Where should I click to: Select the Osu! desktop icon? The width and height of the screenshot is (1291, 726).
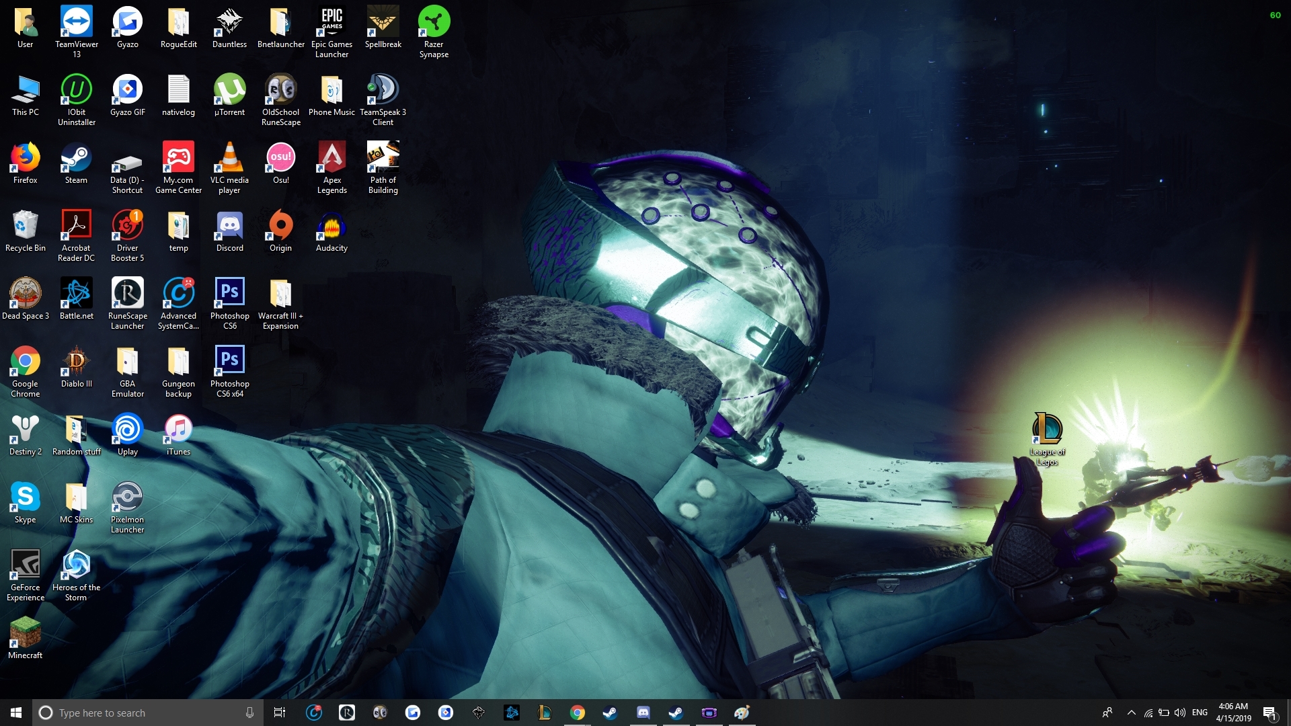(280, 159)
